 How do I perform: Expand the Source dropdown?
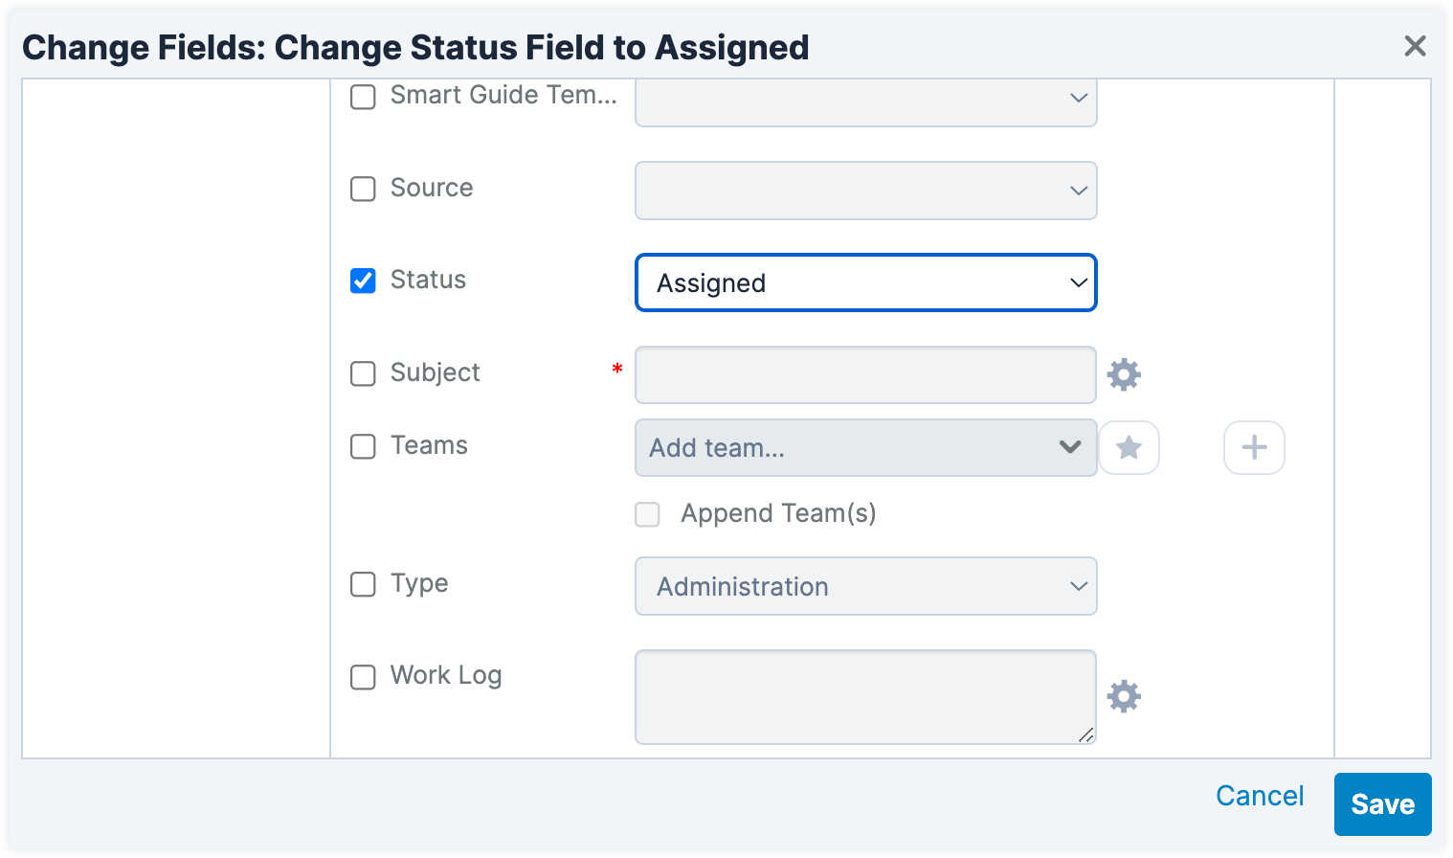[865, 191]
